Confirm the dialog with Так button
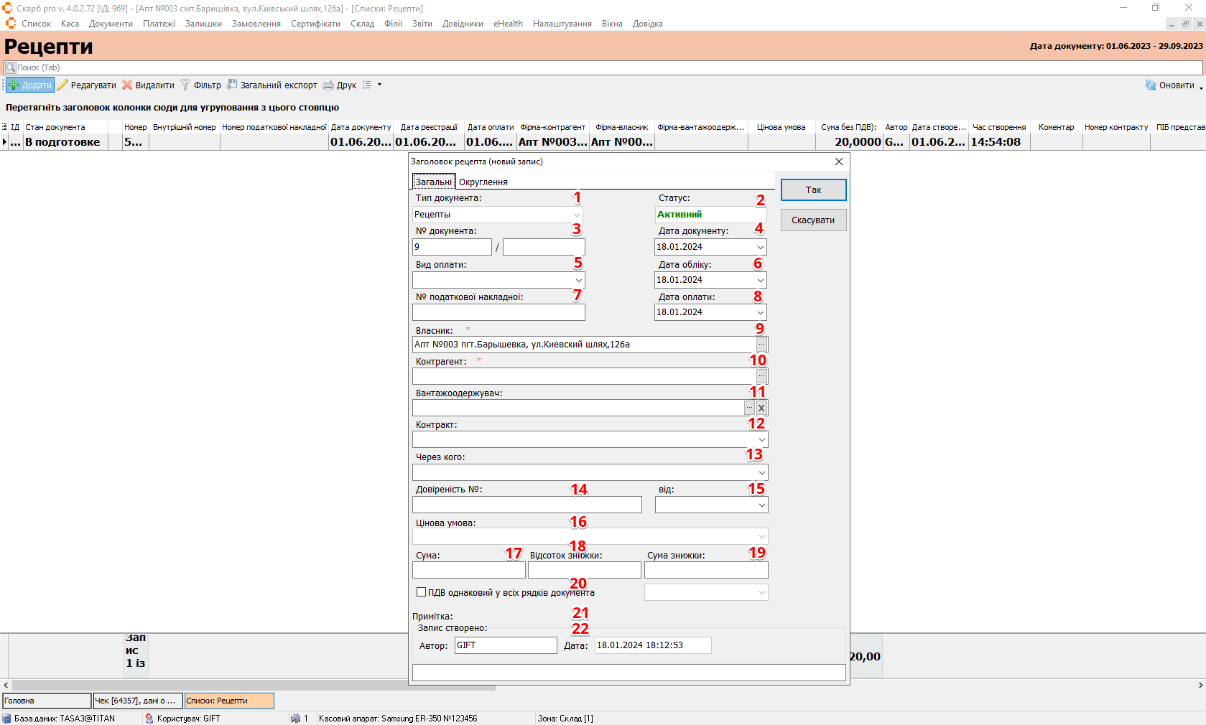Viewport: 1206px width, 725px height. (813, 190)
